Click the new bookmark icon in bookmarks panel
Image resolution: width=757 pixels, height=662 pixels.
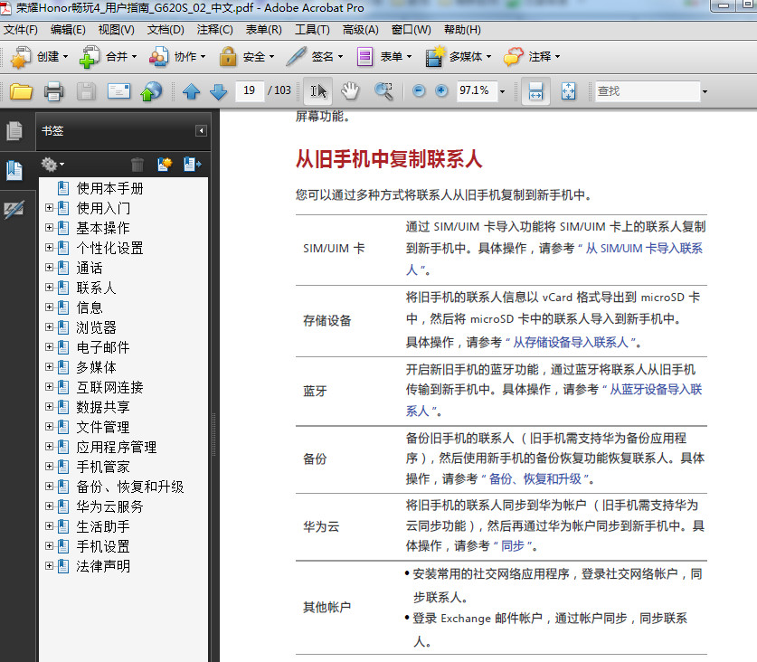[x=165, y=164]
